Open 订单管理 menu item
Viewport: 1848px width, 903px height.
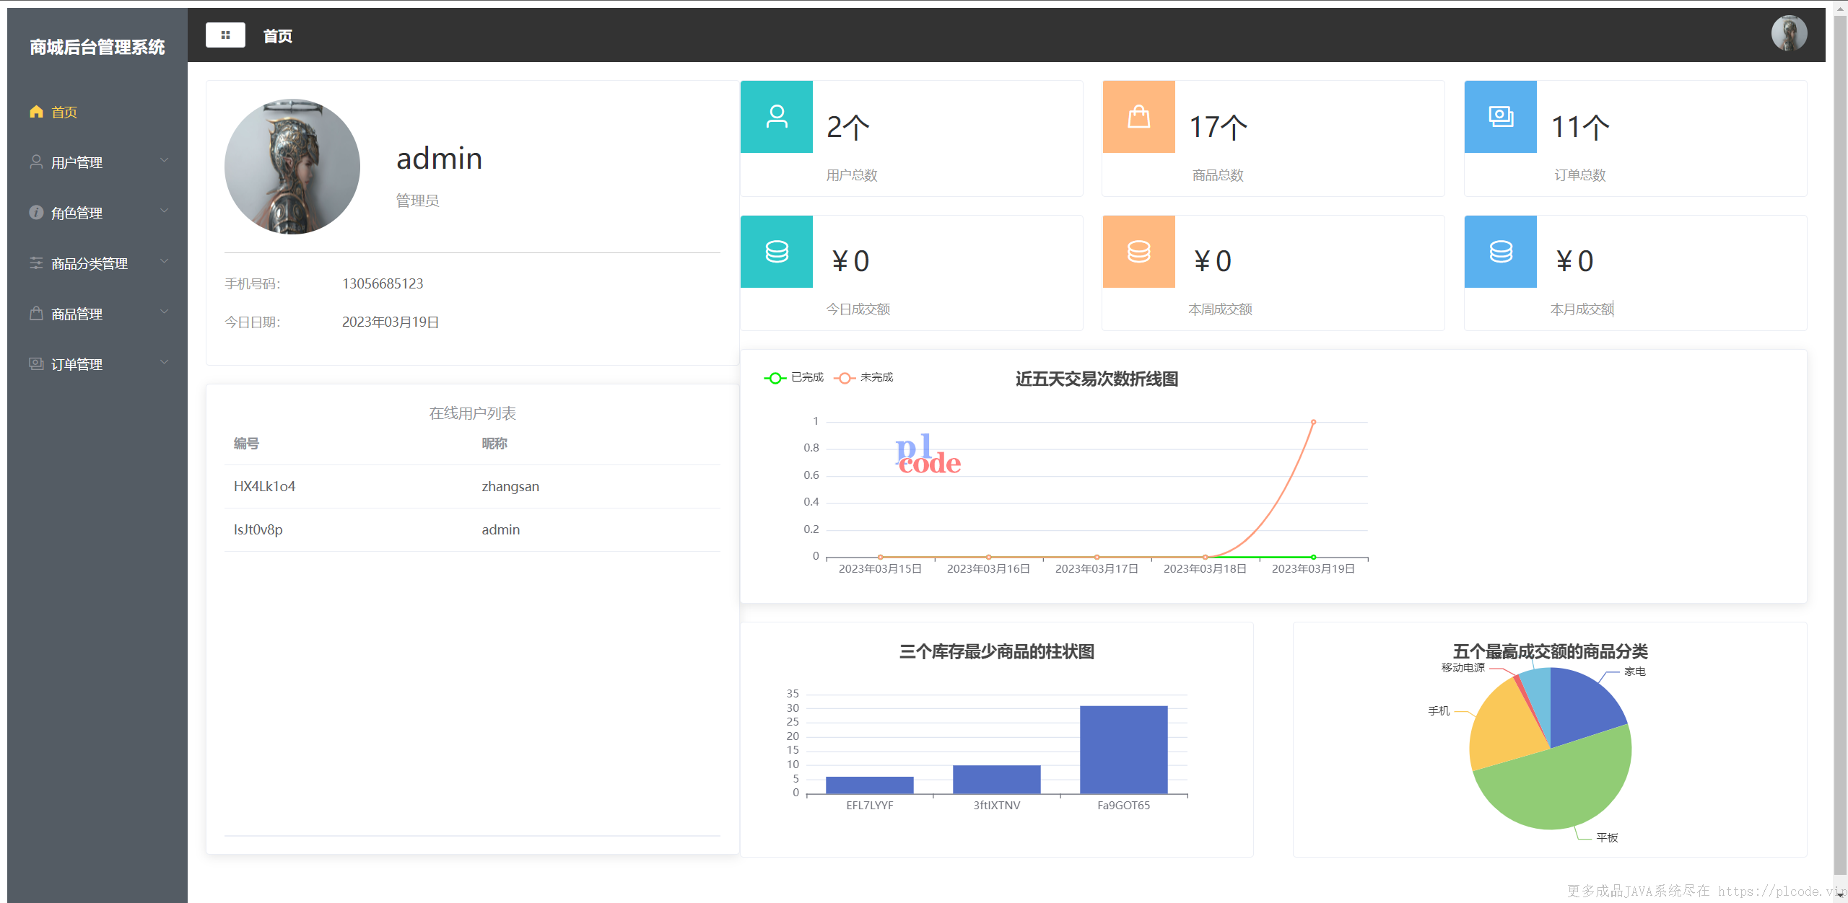(97, 364)
